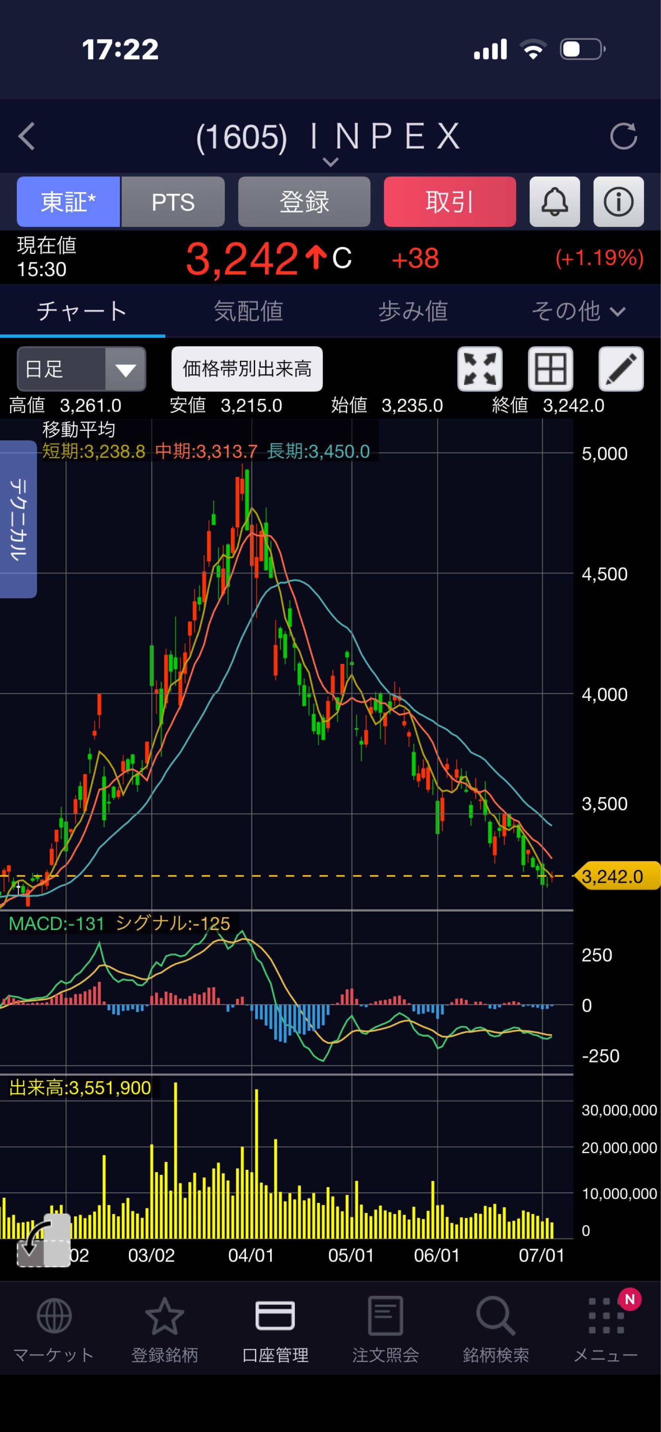Image resolution: width=661 pixels, height=1432 pixels.
Task: Expand the chart to fullscreen
Action: 480,369
